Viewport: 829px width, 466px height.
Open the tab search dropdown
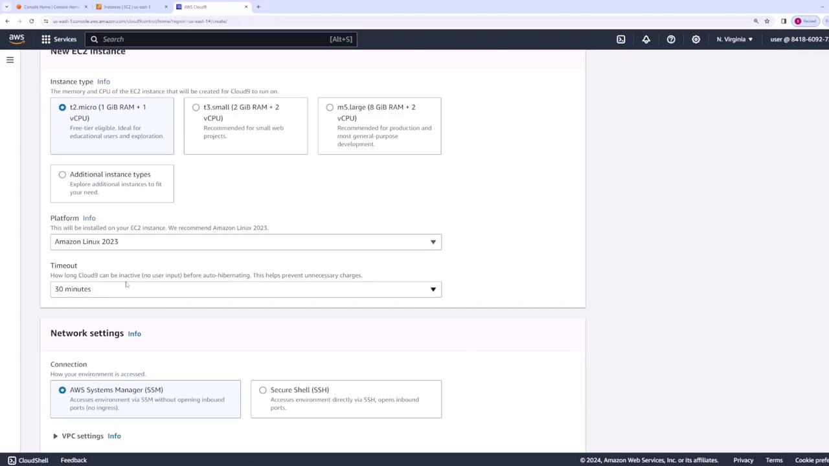[x=6, y=7]
